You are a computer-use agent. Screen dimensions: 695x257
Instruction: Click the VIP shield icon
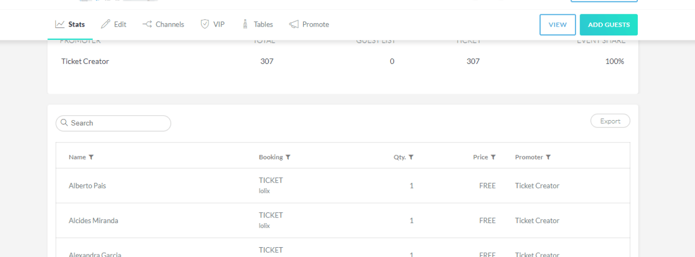[x=205, y=24]
